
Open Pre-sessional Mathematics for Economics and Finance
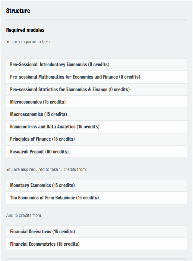coord(96,77)
